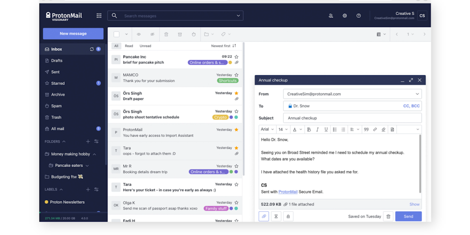
Task: Star Tara's Here's your ticket message
Action: 236,185
